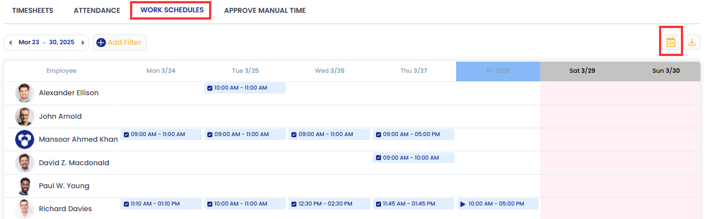
Task: Open Mansoor Ahmed Khan's logo avatar
Action: point(24,139)
